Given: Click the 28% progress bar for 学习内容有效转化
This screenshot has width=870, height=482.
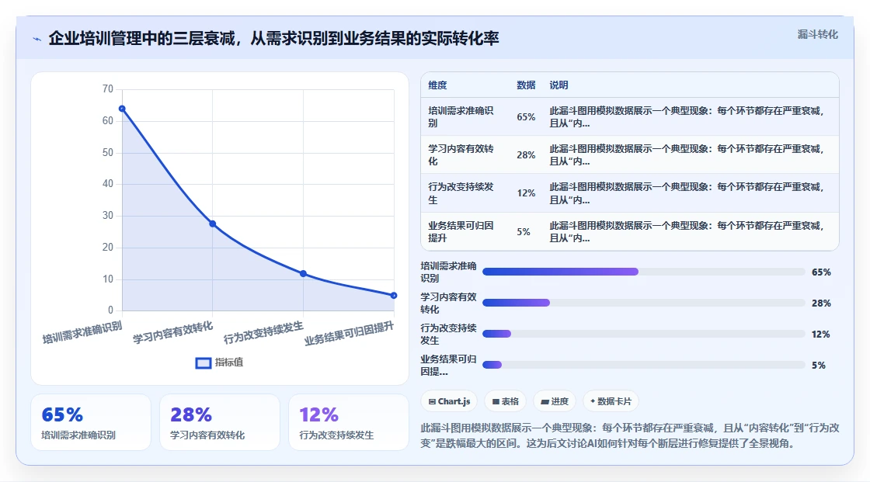Looking at the screenshot, I should coord(644,303).
